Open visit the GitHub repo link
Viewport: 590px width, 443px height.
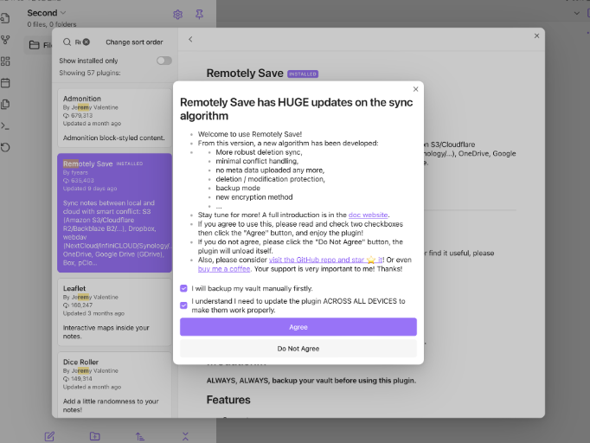[x=325, y=260]
